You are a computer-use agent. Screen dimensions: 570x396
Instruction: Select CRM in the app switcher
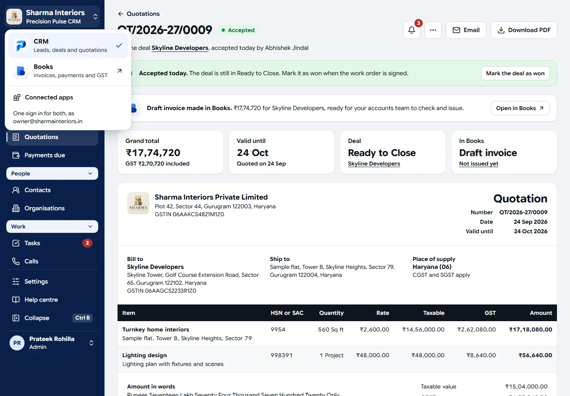tap(68, 46)
